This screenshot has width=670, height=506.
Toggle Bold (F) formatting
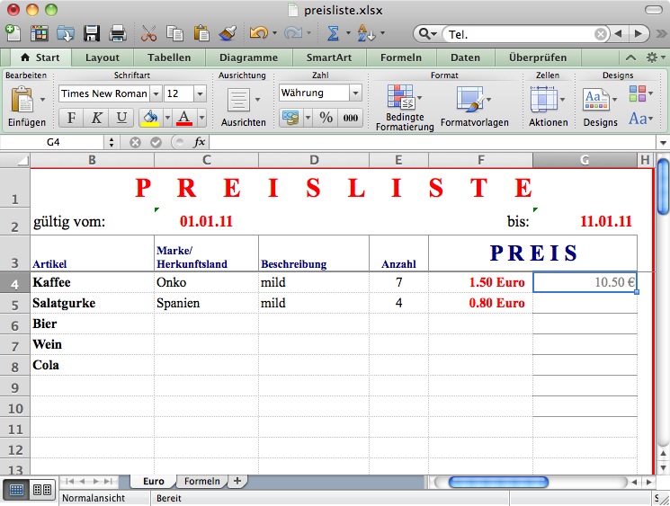click(x=71, y=118)
